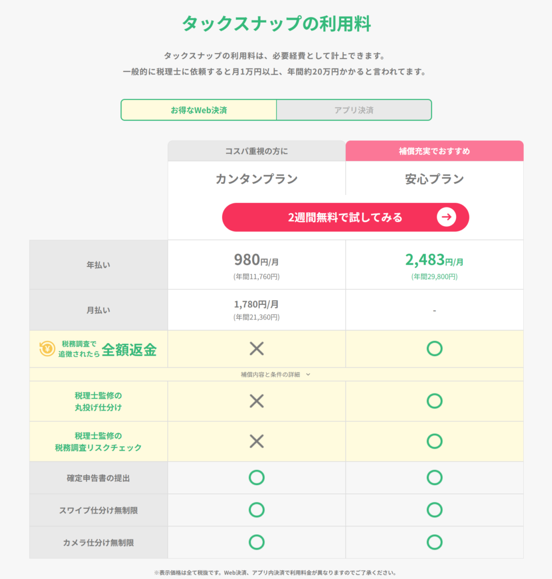Click the 1,780円/月 monthly price

tap(257, 304)
